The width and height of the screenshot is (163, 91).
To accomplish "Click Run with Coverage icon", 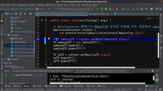I will [x=106, y=9].
